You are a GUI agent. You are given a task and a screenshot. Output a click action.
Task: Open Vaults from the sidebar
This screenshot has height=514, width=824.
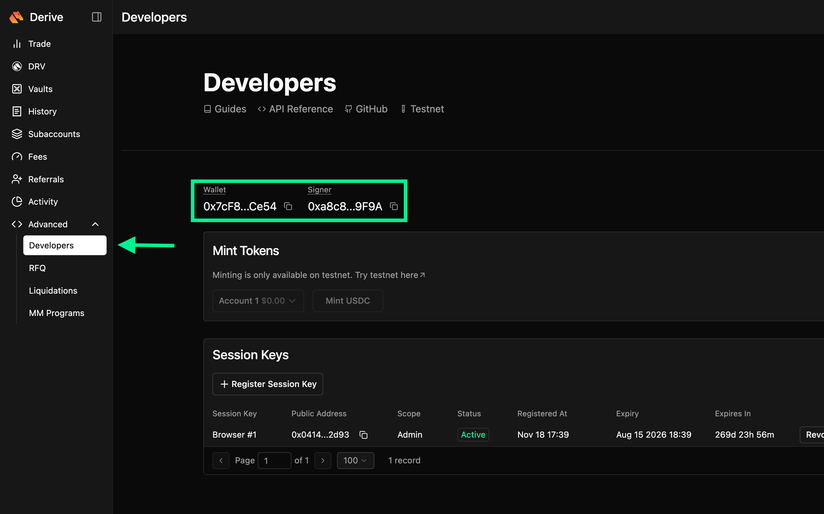(40, 89)
